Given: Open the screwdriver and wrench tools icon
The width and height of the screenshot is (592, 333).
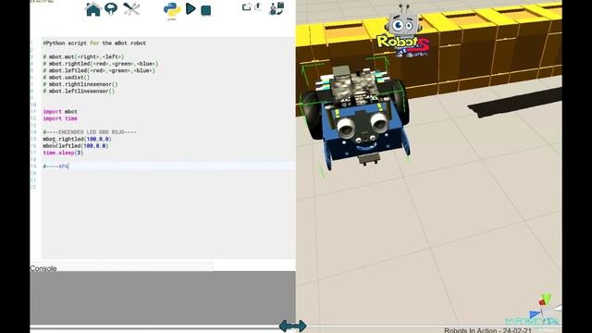Looking at the screenshot, I should [131, 9].
